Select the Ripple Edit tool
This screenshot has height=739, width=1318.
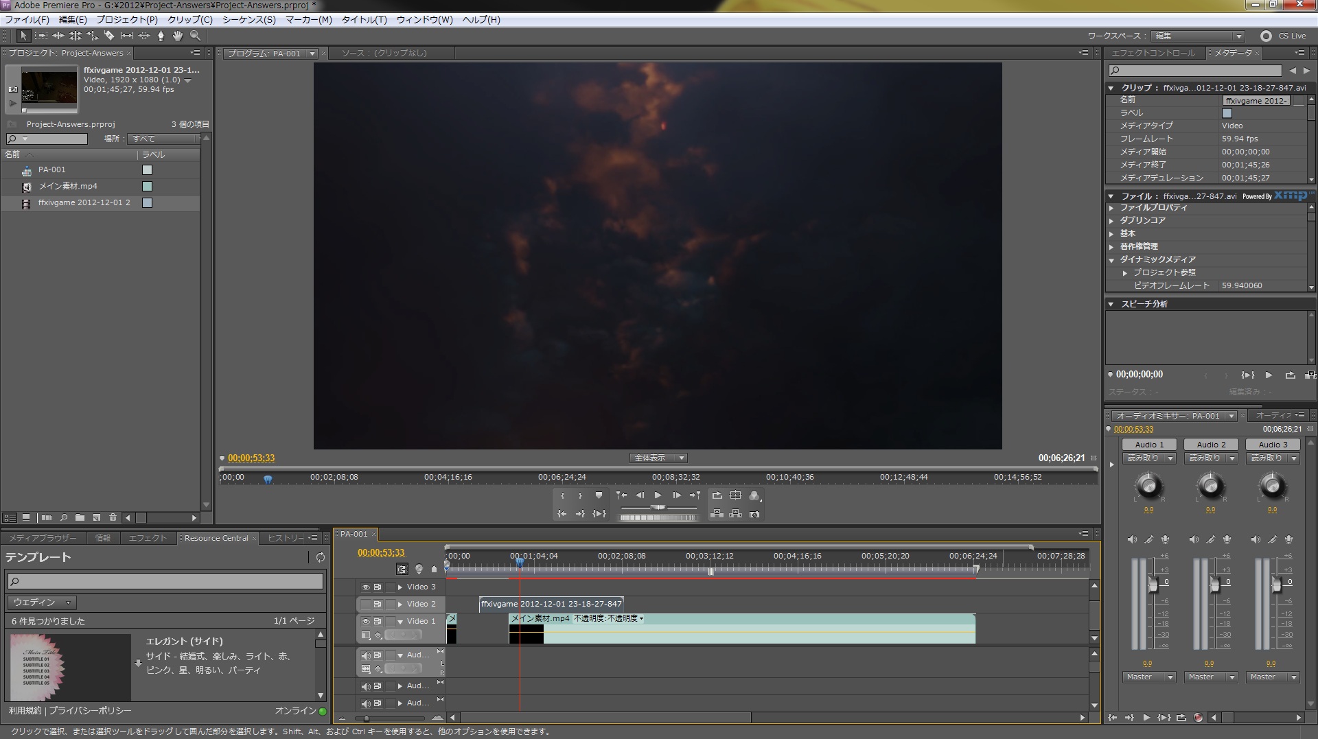(x=58, y=36)
